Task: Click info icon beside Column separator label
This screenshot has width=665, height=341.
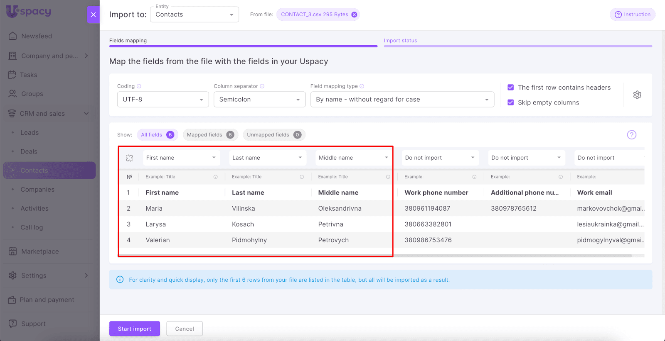Action: tap(262, 86)
